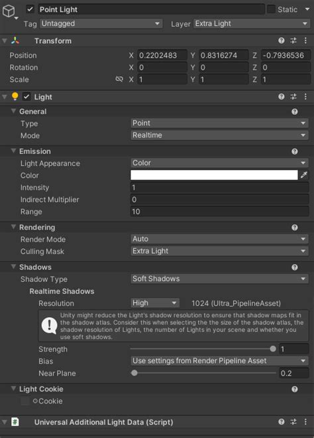The image size is (314, 438).
Task: Click the Intensity value field
Action: pos(219,187)
